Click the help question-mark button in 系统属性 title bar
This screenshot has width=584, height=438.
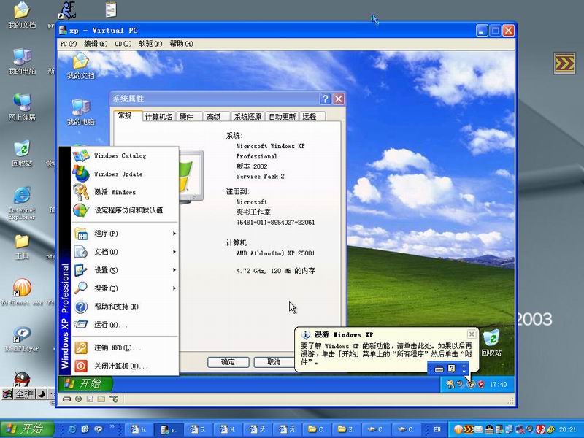(325, 99)
